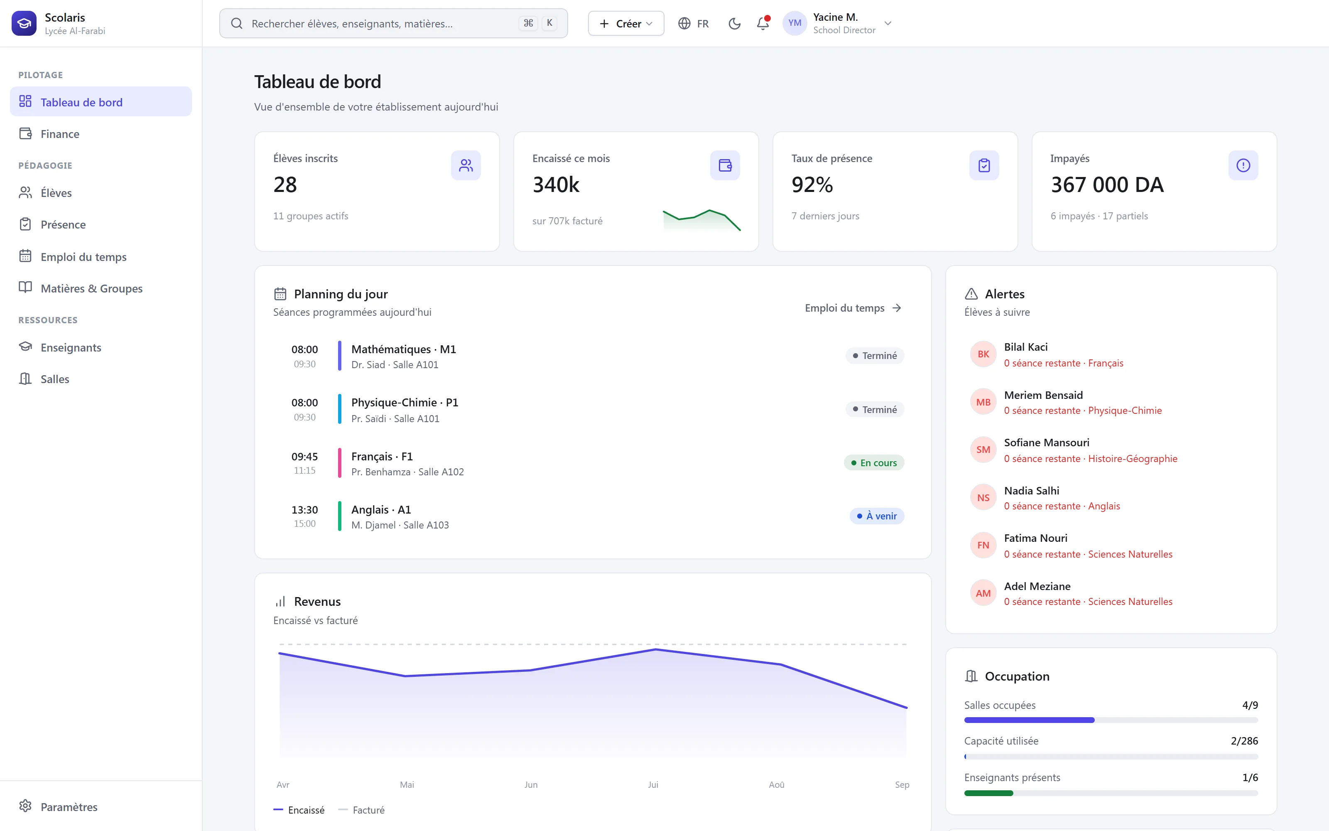
Task: Click the clipboard icon in Taux de présence card
Action: (984, 165)
